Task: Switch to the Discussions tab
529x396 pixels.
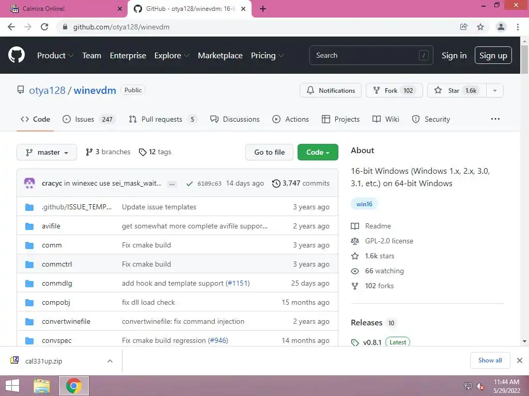Action: tap(235, 119)
